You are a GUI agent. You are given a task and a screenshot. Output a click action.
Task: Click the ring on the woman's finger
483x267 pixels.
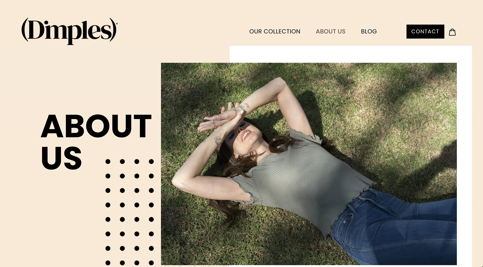(214, 124)
